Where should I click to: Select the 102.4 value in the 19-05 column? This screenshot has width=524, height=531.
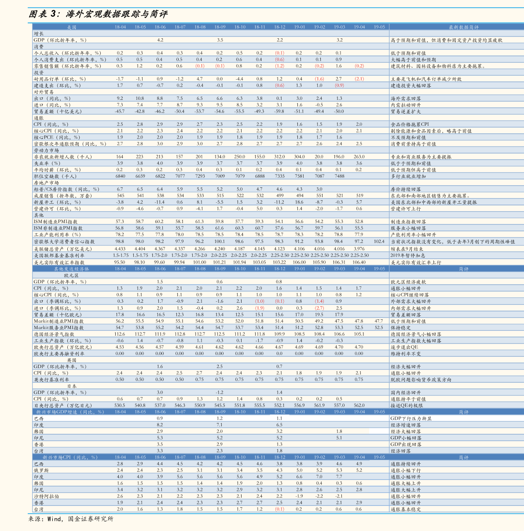(379, 242)
